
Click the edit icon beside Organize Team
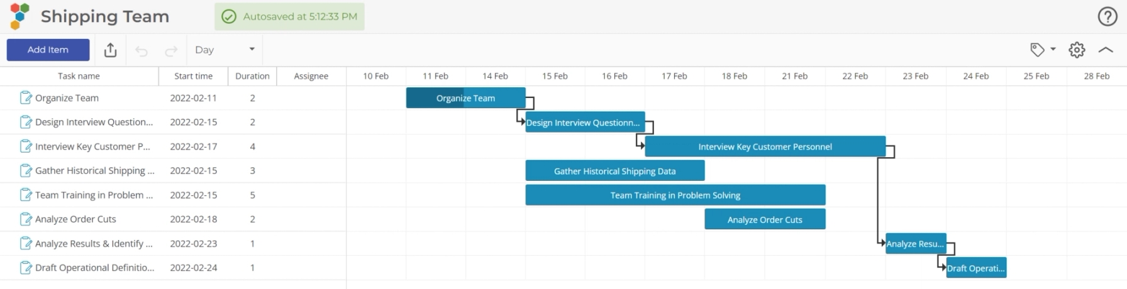pyautogui.click(x=26, y=98)
